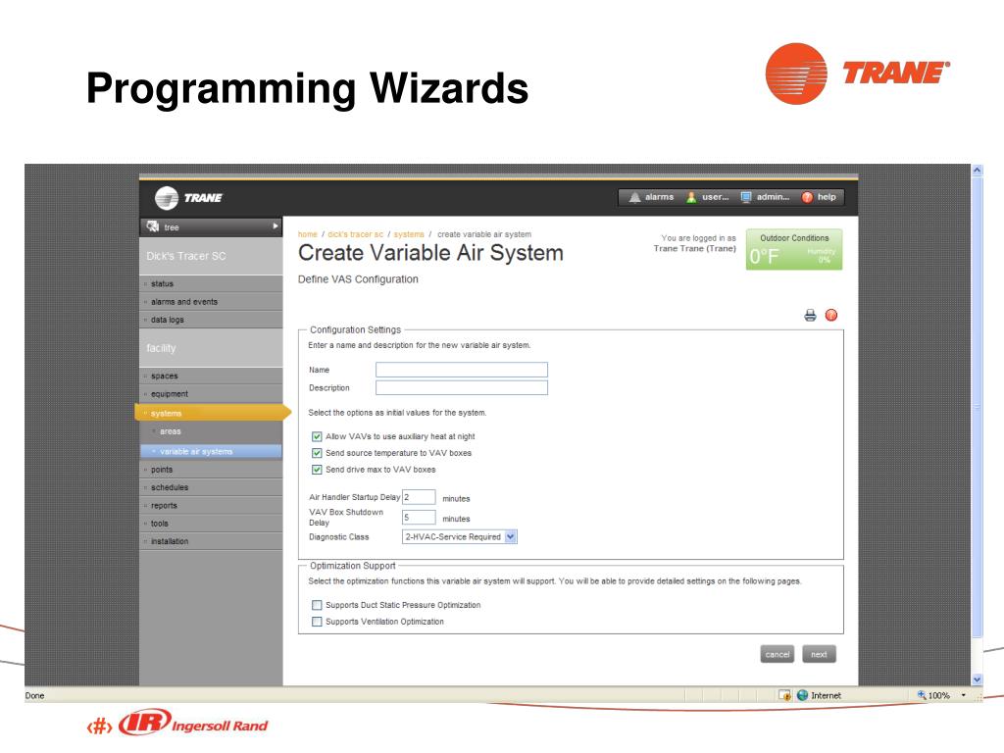Open help via the question mark icon

point(808,197)
